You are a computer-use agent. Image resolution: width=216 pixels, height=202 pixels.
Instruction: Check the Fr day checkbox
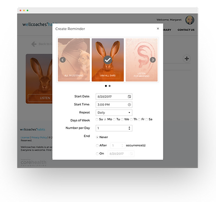(x=139, y=120)
